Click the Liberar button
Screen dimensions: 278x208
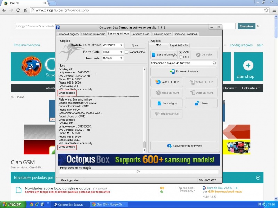[201, 103]
